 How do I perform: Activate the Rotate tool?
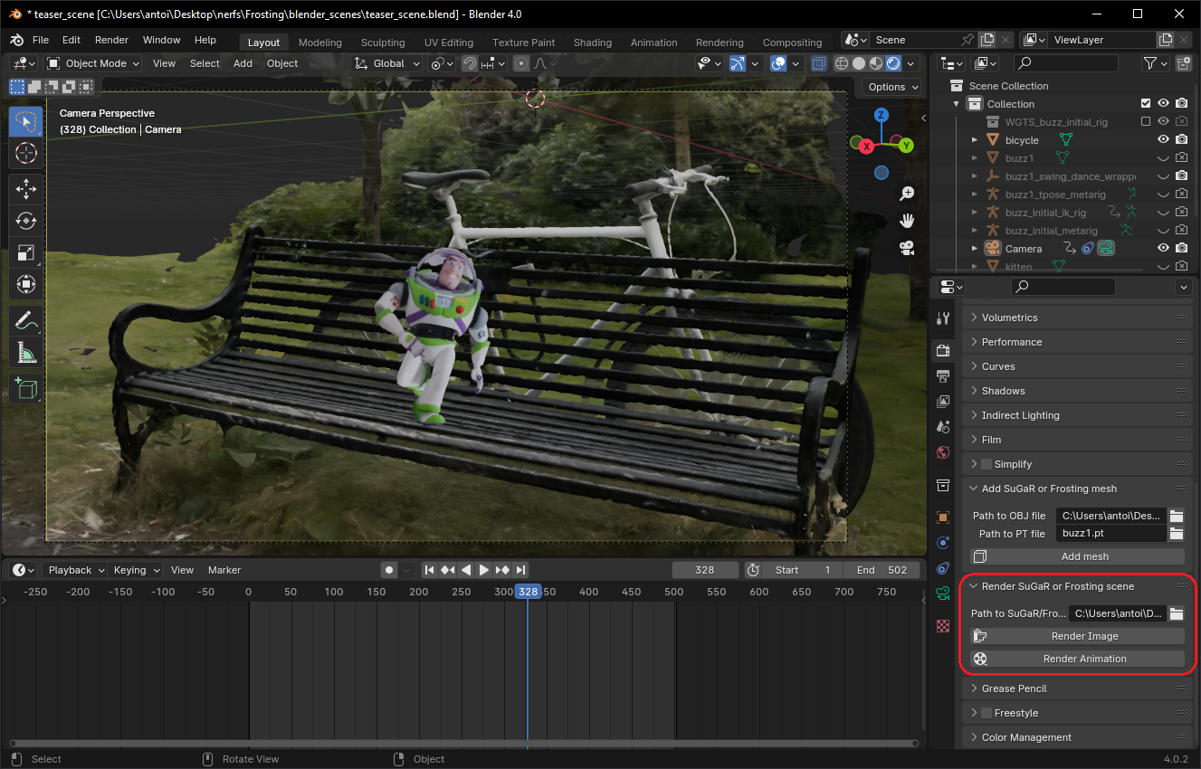coord(25,221)
